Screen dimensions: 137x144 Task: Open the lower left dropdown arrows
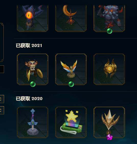pyautogui.click(x=2, y=110)
